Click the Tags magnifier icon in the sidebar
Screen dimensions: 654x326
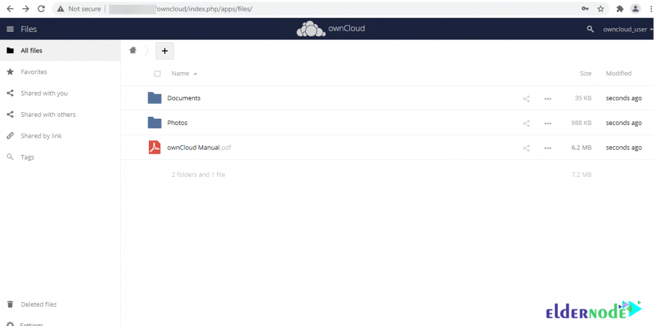pyautogui.click(x=10, y=157)
